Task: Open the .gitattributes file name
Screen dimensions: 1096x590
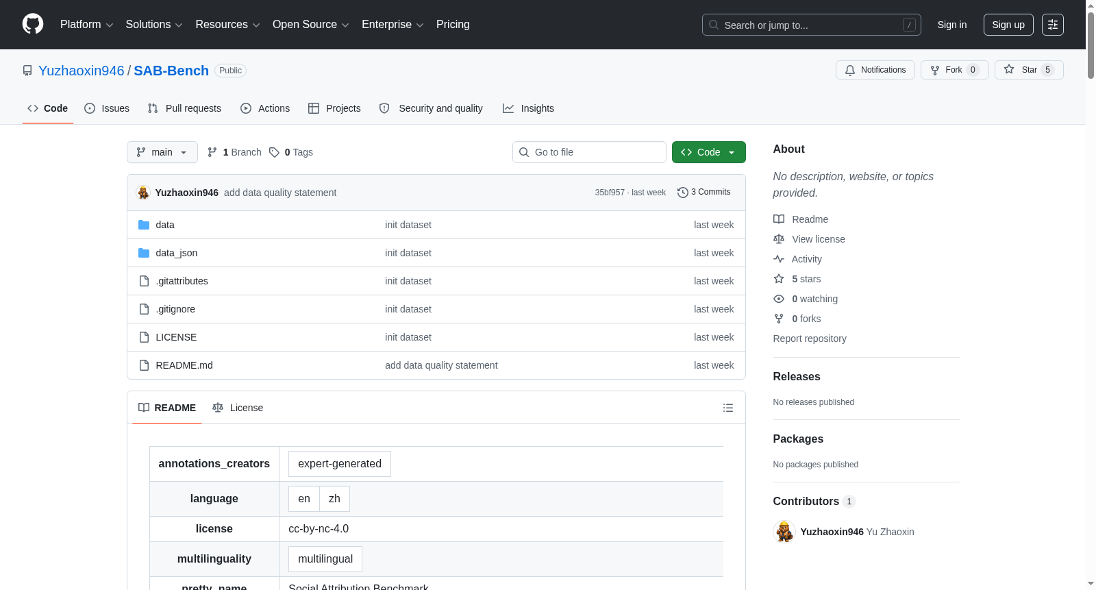Action: (182, 281)
